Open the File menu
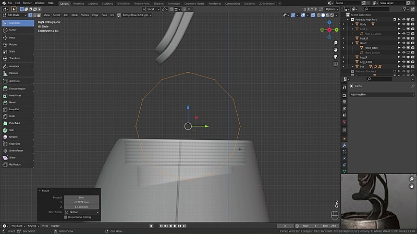 click(10, 3)
